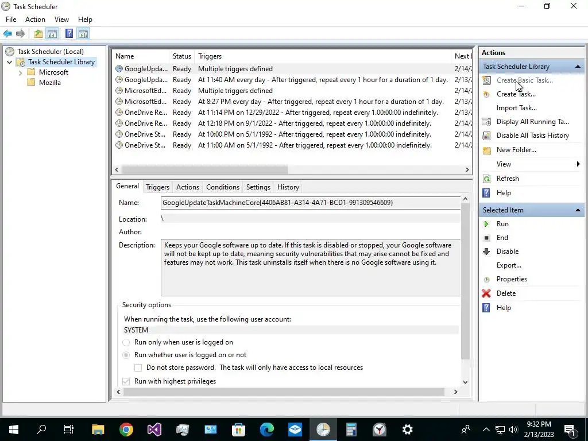Switch to the Settings tab

258,187
